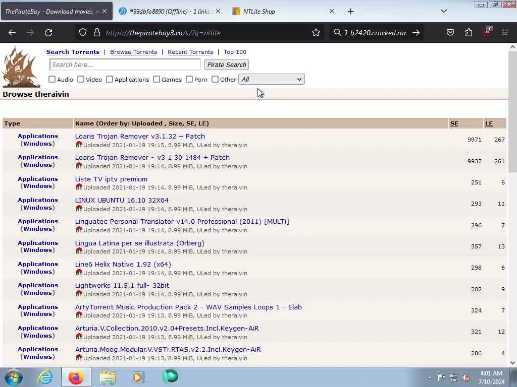Click the scrollbar down arrow
Image resolution: width=517 pixels, height=387 pixels.
[512, 362]
